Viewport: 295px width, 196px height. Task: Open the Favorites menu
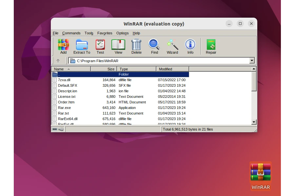point(105,33)
